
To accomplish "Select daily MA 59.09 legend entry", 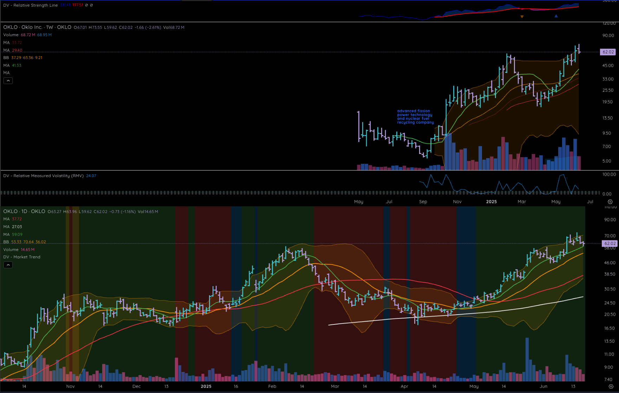I will 13,234.
